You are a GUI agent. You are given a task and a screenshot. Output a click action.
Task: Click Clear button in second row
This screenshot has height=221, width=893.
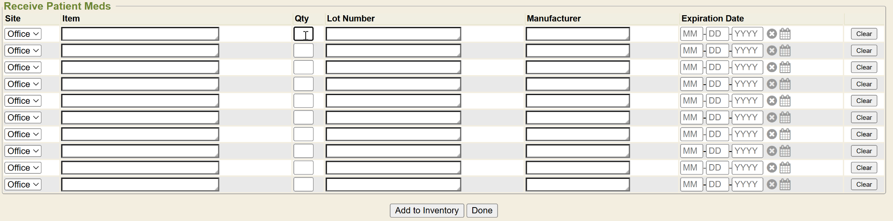click(x=864, y=51)
